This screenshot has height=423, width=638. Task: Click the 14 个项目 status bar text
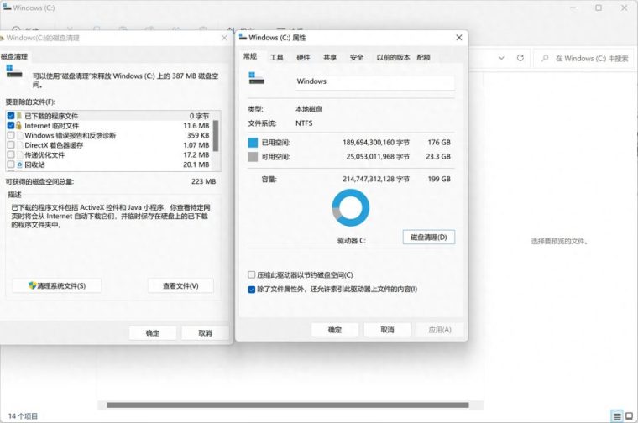[23, 416]
